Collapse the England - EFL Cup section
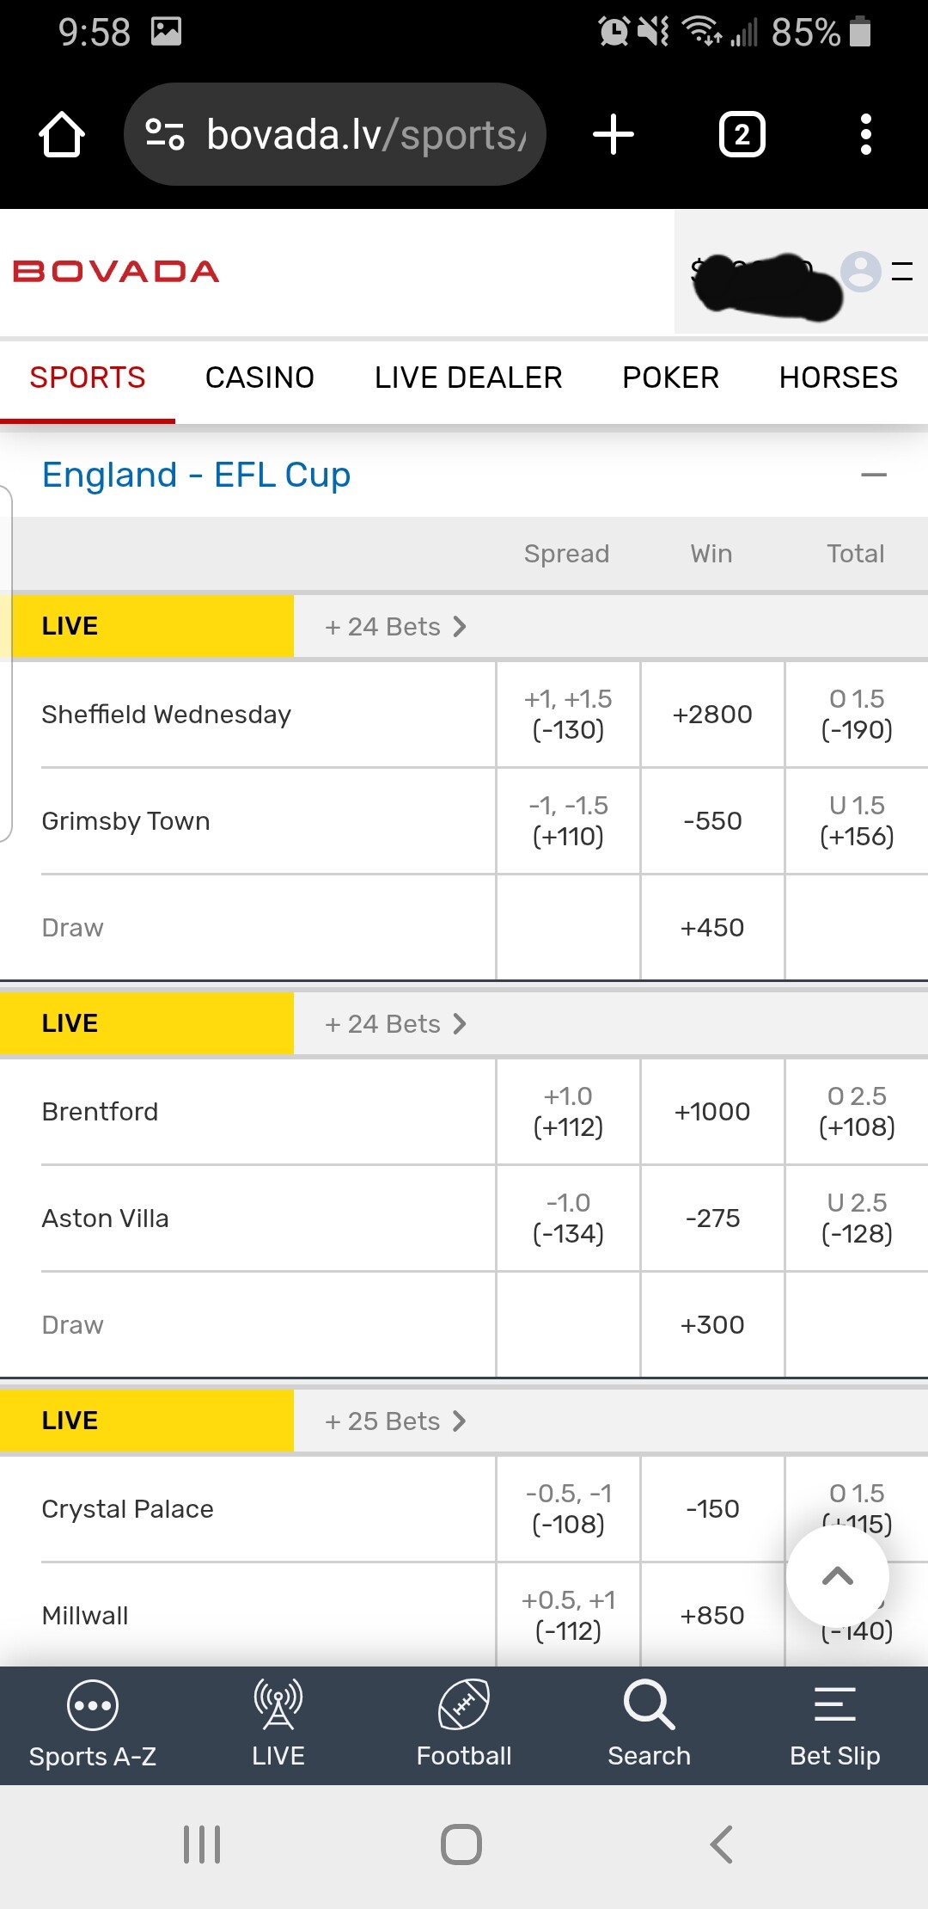This screenshot has width=928, height=1909. pyautogui.click(x=873, y=475)
